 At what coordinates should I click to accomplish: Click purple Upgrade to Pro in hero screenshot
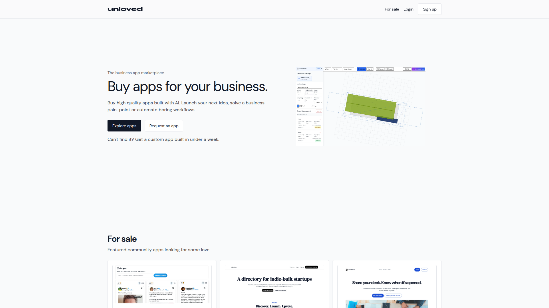(x=418, y=69)
